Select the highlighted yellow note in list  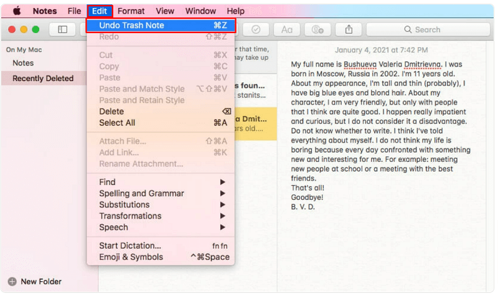[256, 123]
